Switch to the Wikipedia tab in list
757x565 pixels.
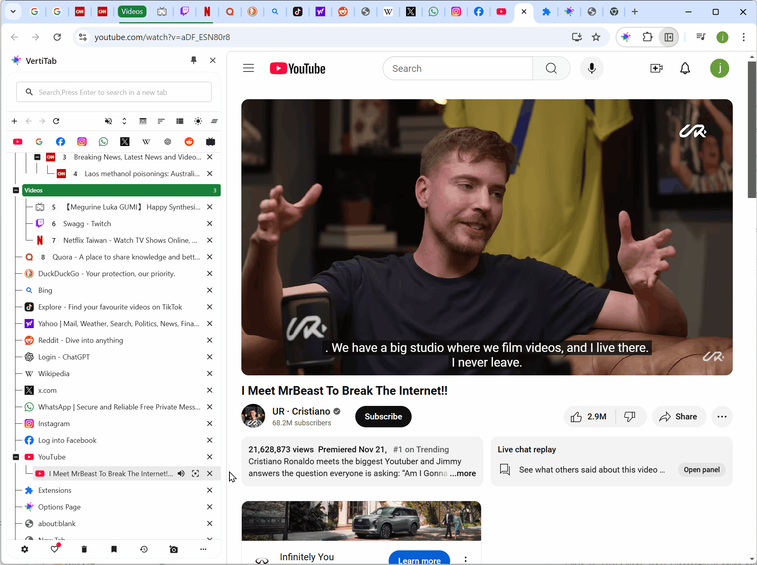[54, 374]
